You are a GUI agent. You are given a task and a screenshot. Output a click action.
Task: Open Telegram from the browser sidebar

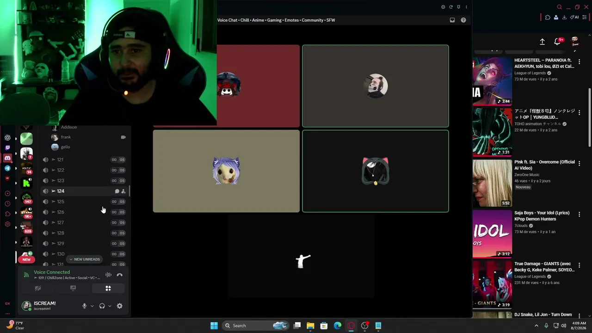[7, 168]
